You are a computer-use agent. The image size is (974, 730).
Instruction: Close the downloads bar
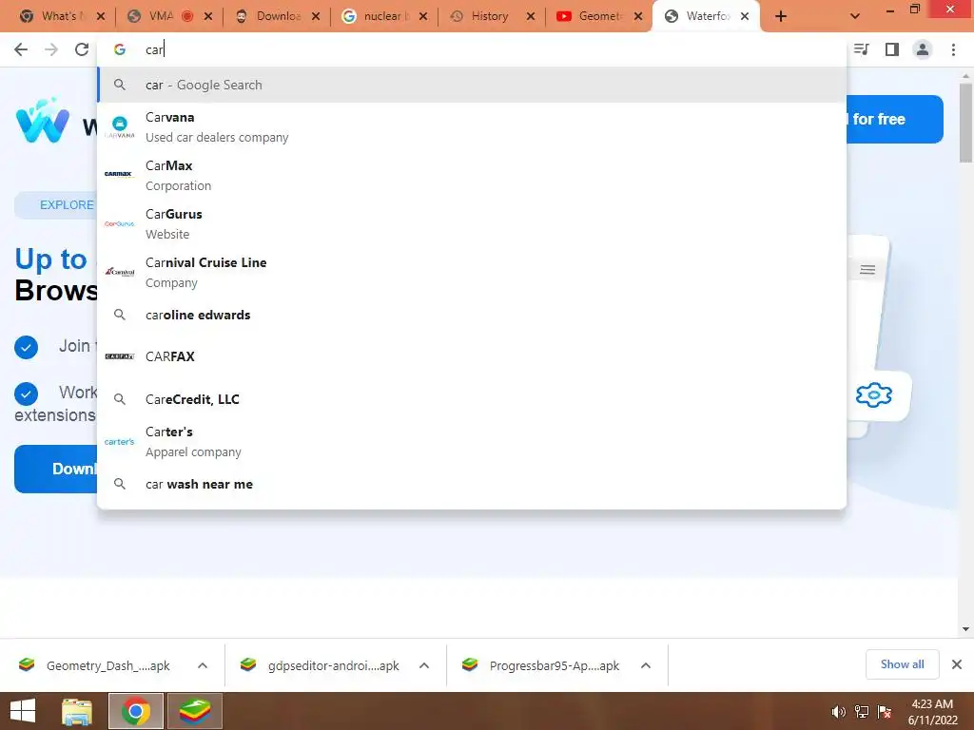957,664
